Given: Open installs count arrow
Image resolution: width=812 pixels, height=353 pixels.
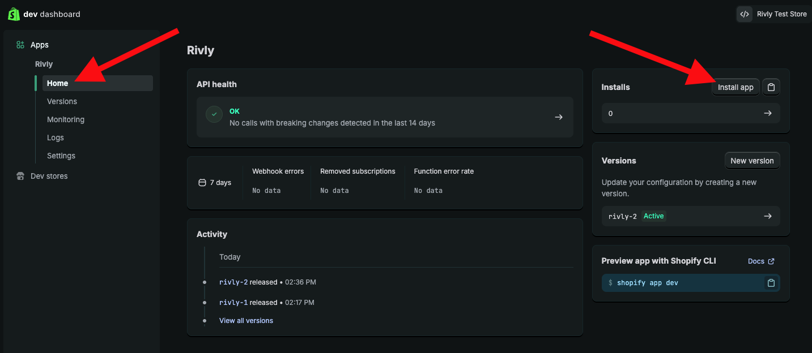Looking at the screenshot, I should [x=767, y=113].
